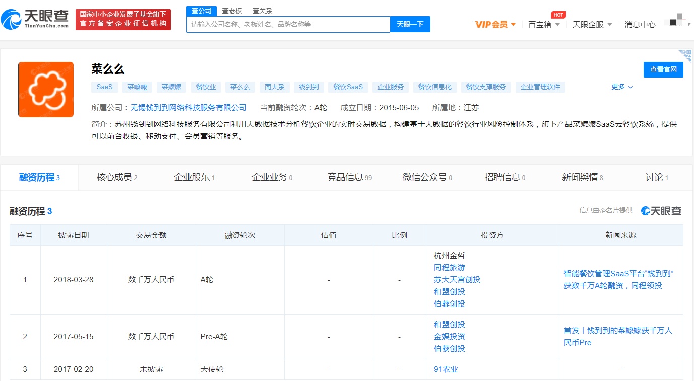The image size is (694, 381).
Task: Open 消息中心
Action: [640, 24]
